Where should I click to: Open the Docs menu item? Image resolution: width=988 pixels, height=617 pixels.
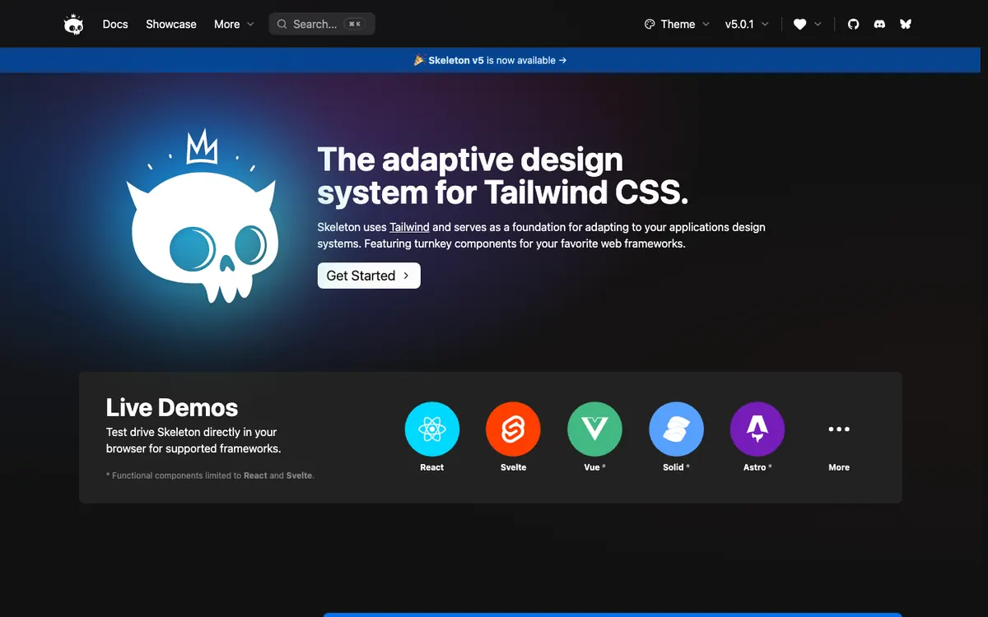click(115, 25)
